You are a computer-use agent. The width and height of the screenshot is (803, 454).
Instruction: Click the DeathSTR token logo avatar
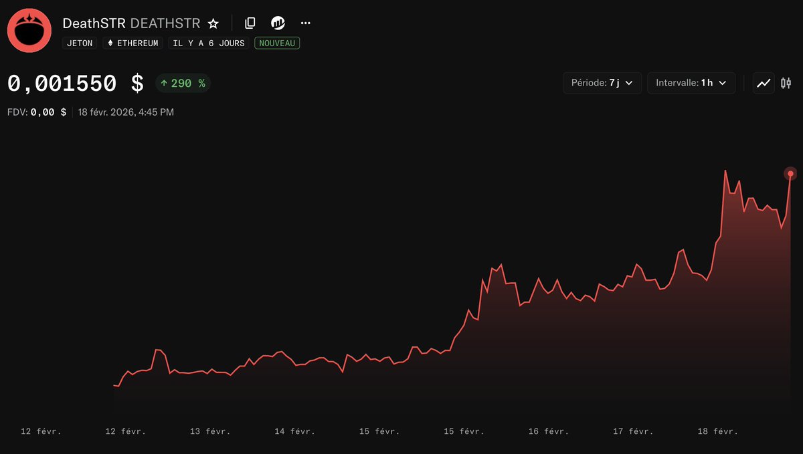tap(29, 30)
